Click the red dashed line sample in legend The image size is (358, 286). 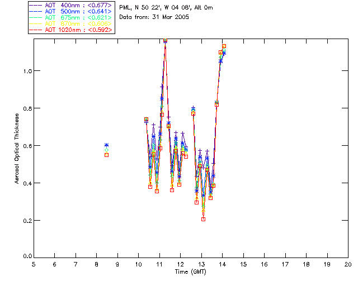tap(35, 30)
